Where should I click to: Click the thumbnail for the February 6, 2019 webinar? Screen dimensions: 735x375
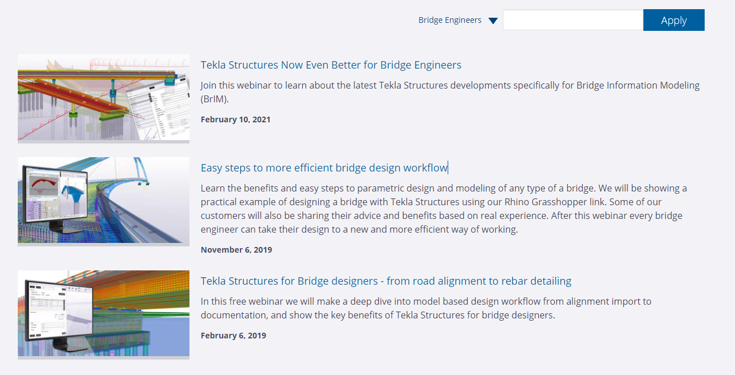pos(104,314)
